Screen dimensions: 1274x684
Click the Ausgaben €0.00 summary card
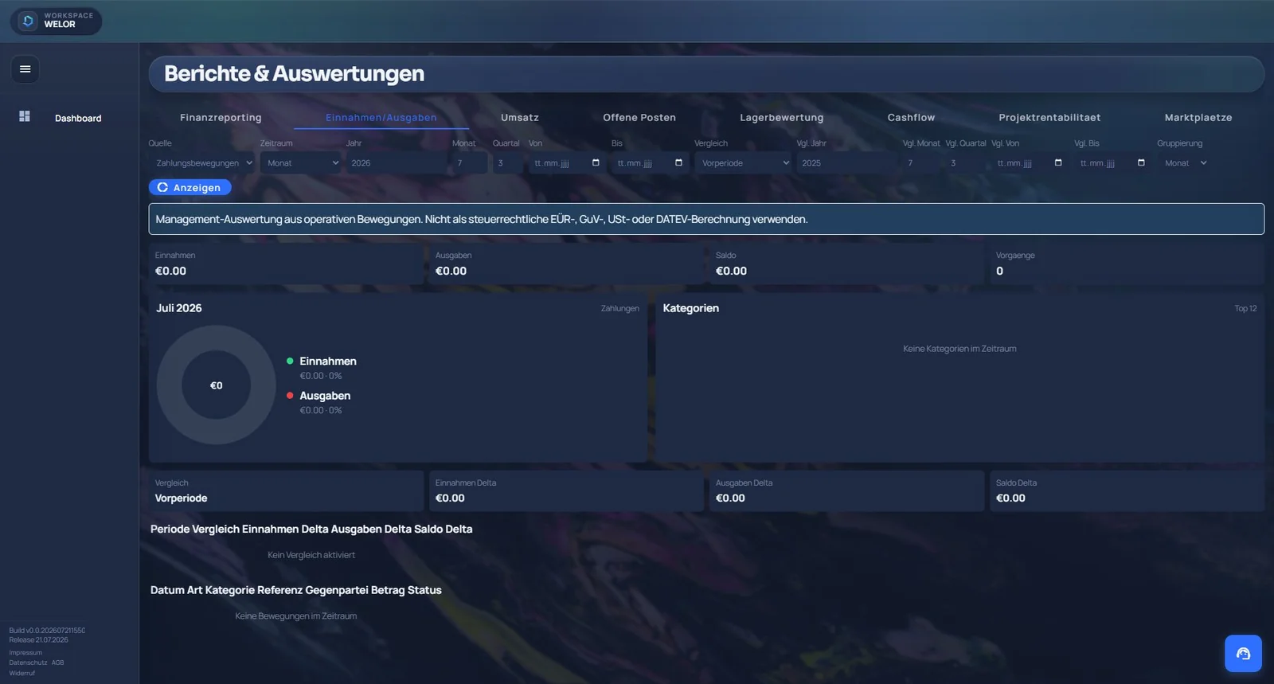pyautogui.click(x=566, y=264)
